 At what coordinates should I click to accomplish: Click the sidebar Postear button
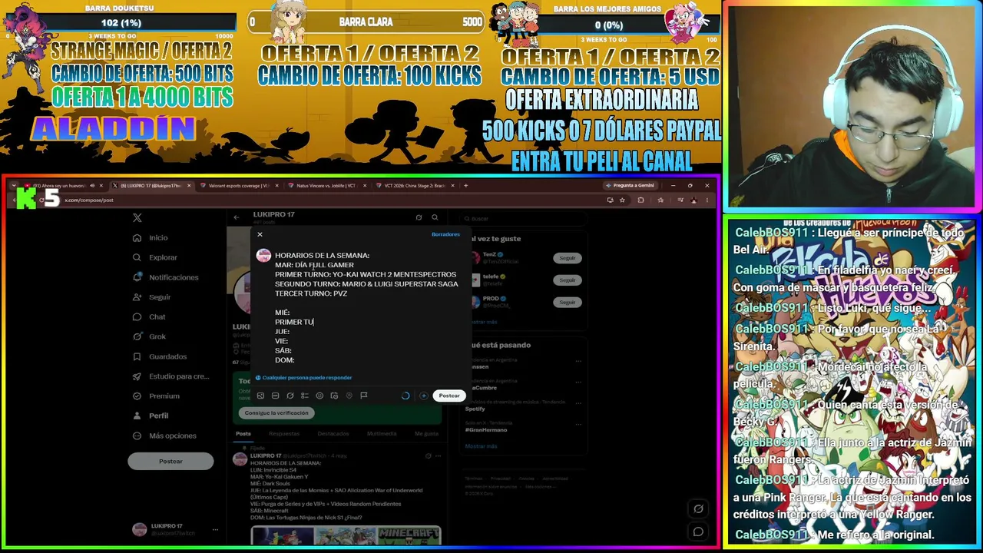coord(170,461)
